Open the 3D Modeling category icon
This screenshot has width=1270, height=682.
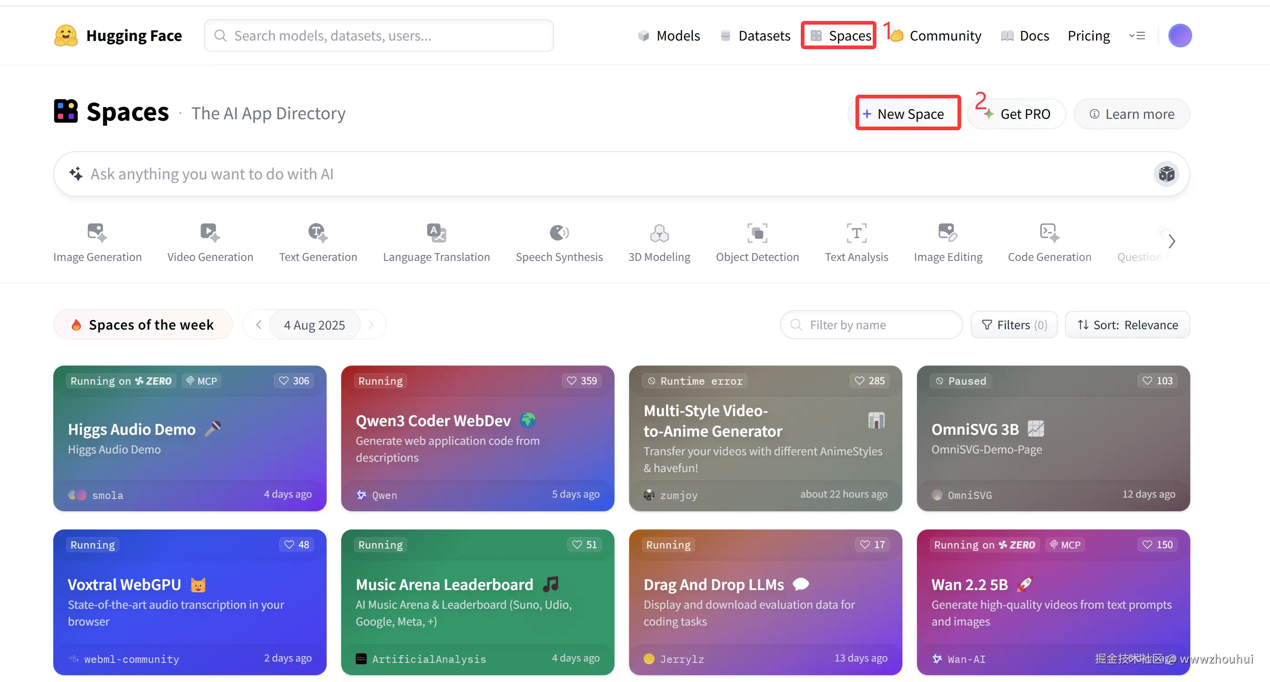pos(659,233)
